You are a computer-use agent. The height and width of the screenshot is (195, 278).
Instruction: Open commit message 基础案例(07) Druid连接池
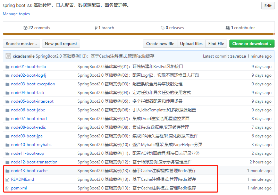134,119
